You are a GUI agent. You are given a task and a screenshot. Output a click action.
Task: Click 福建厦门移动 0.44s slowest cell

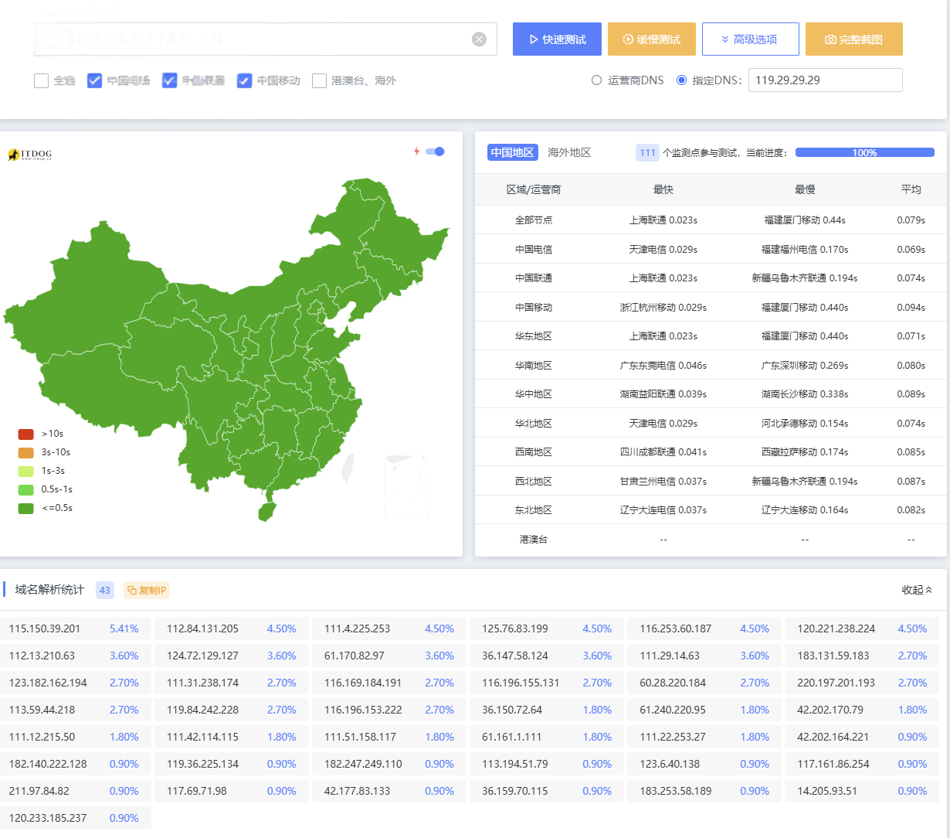point(805,220)
